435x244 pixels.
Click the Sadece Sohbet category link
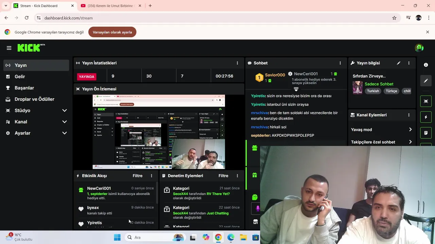tap(379, 84)
